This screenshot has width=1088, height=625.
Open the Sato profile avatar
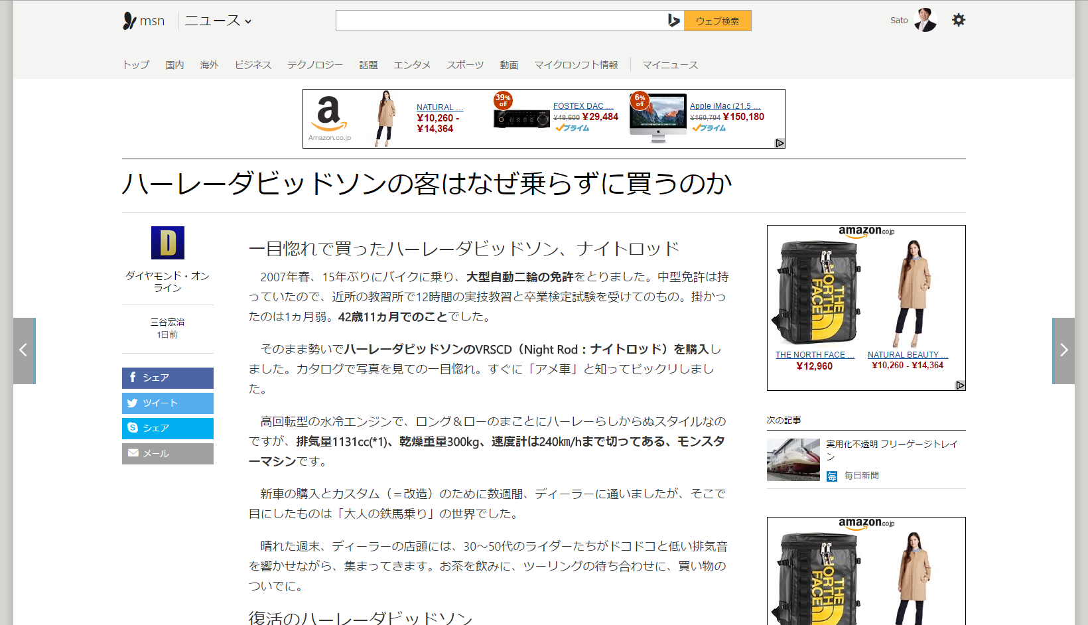[x=925, y=20]
